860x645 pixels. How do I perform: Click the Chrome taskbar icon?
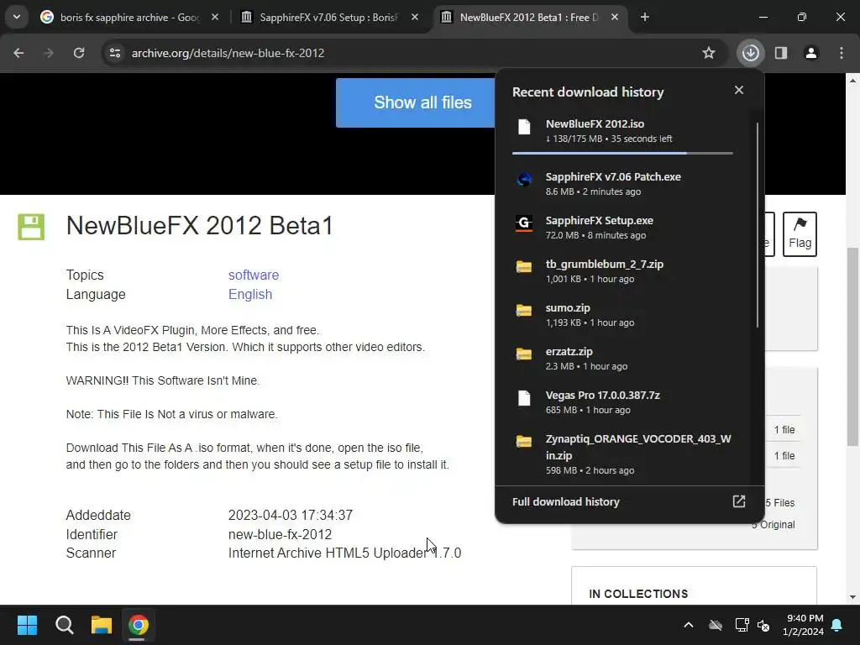pos(139,625)
